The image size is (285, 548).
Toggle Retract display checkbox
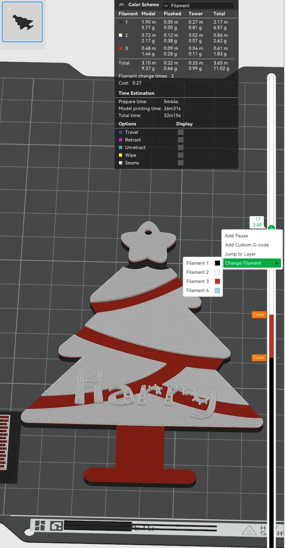pos(181,140)
